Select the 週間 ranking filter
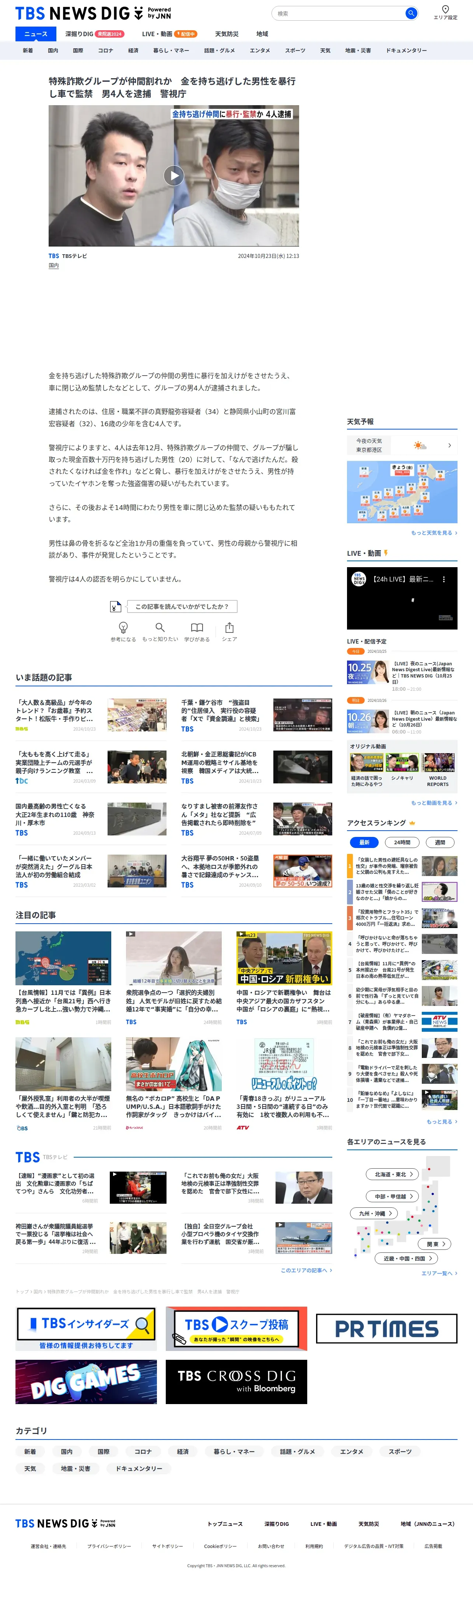The width and height of the screenshot is (473, 1617). click(x=440, y=842)
